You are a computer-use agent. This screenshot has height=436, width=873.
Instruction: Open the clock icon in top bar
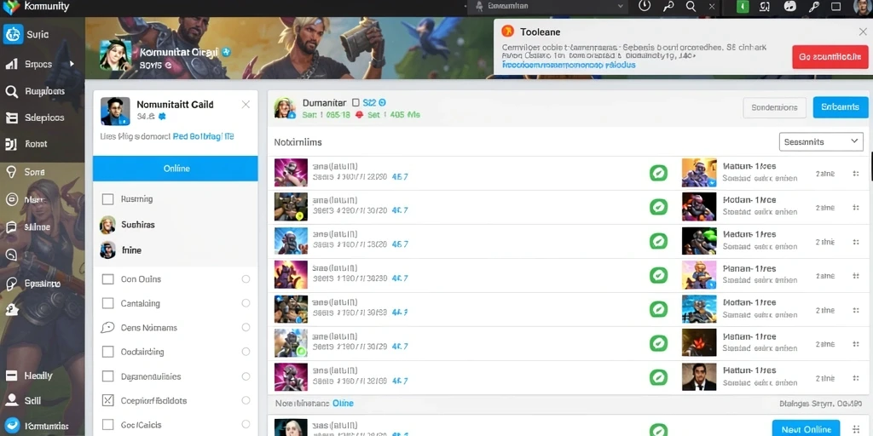point(645,7)
